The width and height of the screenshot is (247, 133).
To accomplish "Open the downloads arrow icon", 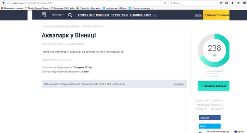I will click(x=232, y=3).
